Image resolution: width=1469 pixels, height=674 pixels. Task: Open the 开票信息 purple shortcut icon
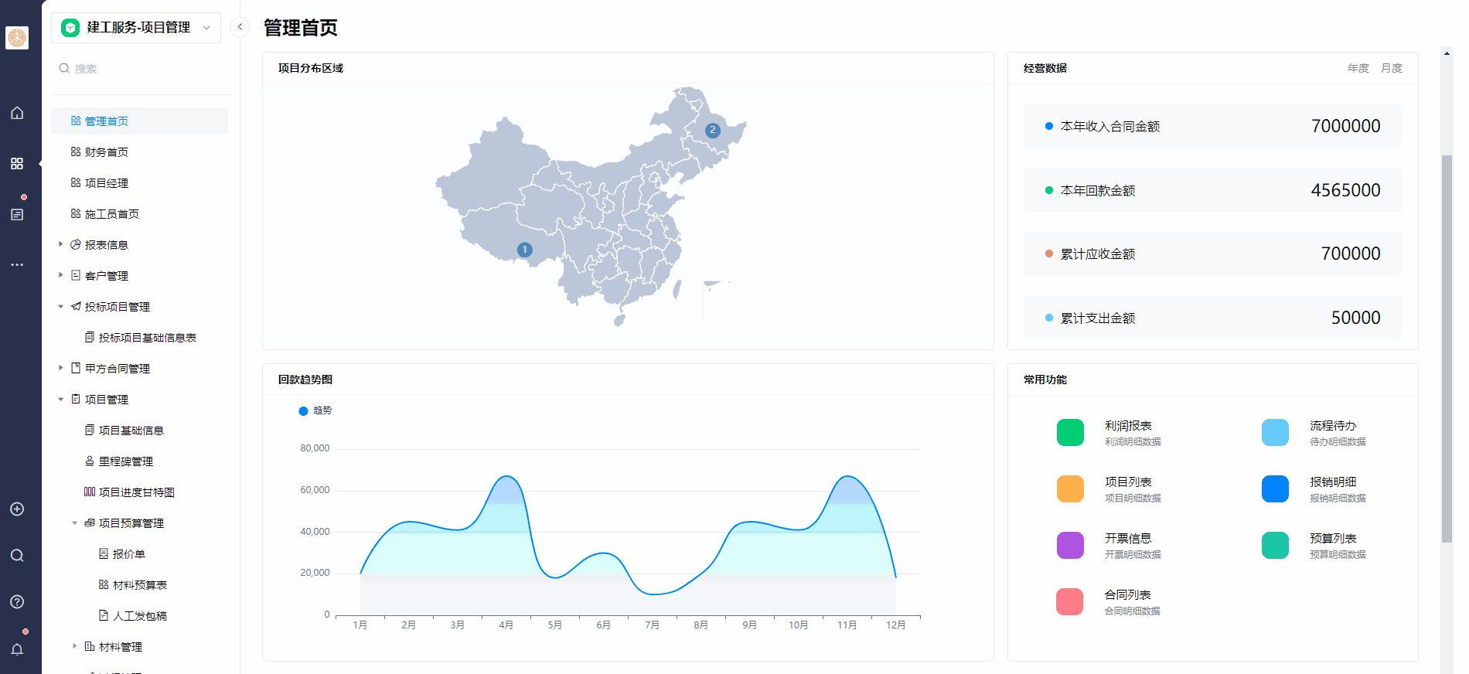coord(1070,546)
